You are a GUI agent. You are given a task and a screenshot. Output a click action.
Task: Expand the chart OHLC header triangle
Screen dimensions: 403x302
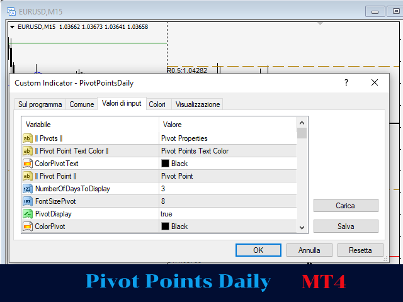(12, 27)
